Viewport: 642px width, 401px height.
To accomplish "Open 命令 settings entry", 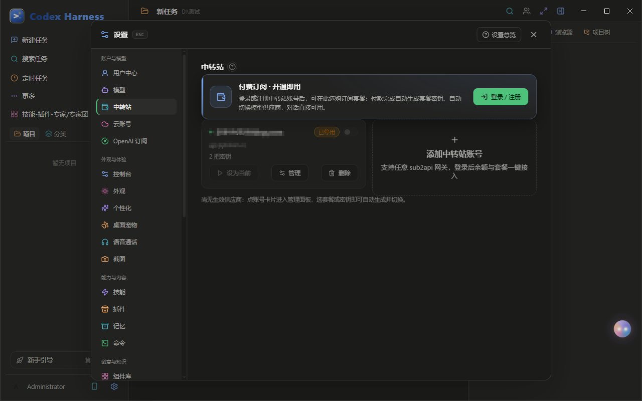I will coord(136,343).
